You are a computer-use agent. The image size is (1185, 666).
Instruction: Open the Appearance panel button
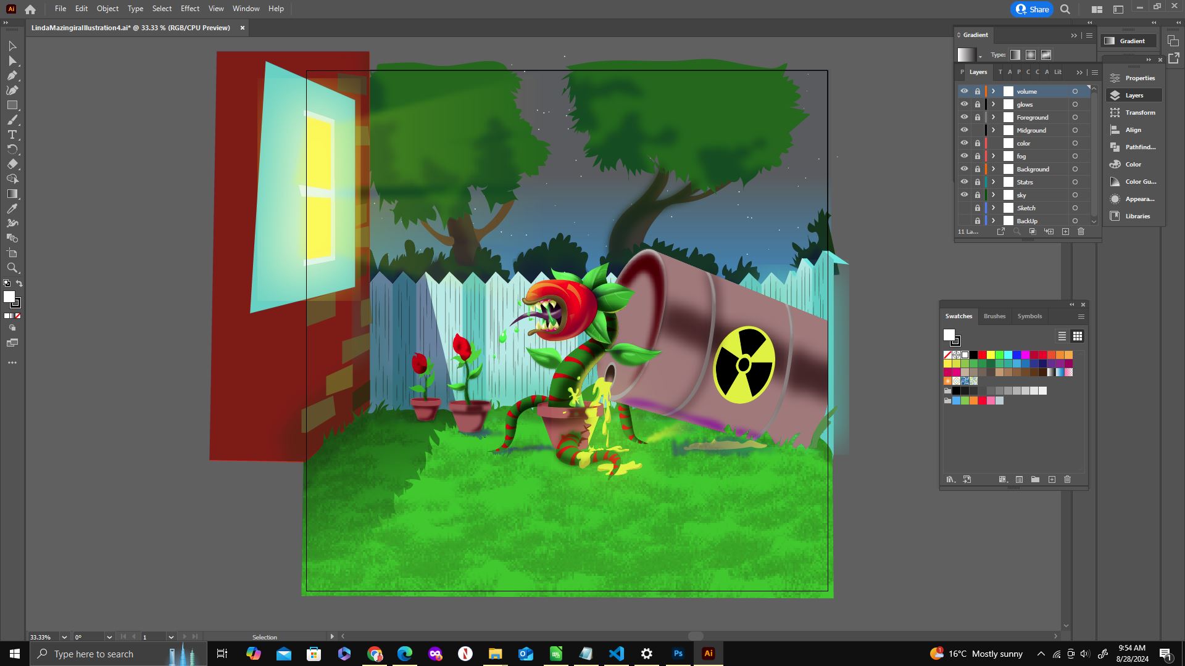pos(1134,199)
